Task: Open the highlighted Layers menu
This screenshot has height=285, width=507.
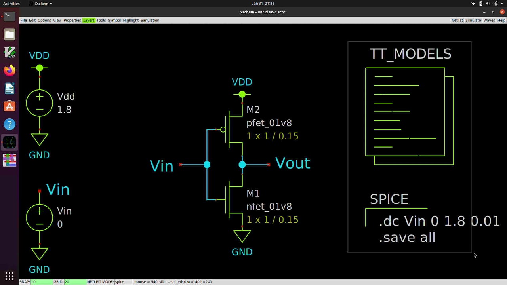Action: (x=89, y=20)
